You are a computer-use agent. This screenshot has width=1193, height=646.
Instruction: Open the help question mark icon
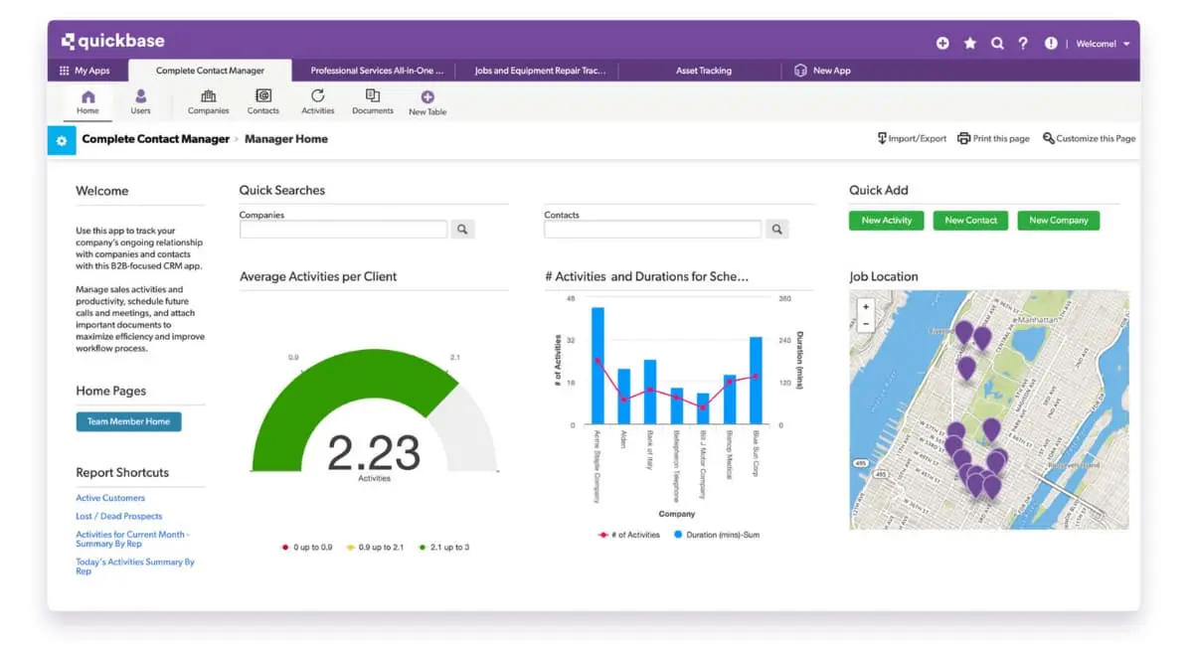[x=1023, y=44]
